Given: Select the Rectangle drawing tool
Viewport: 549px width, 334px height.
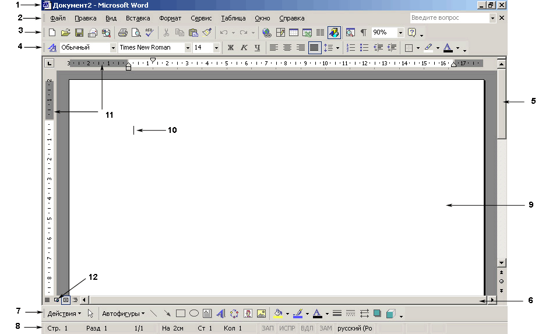Looking at the screenshot, I should pyautogui.click(x=180, y=314).
